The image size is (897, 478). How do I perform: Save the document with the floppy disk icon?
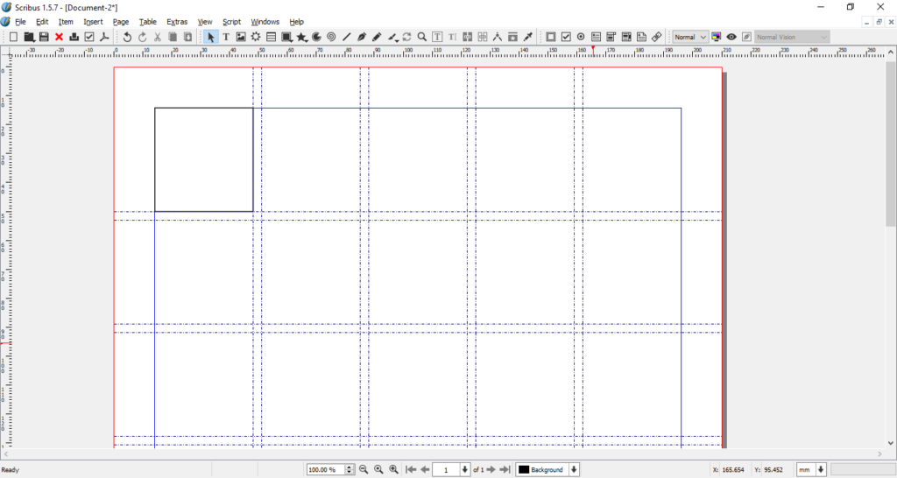pyautogui.click(x=44, y=37)
